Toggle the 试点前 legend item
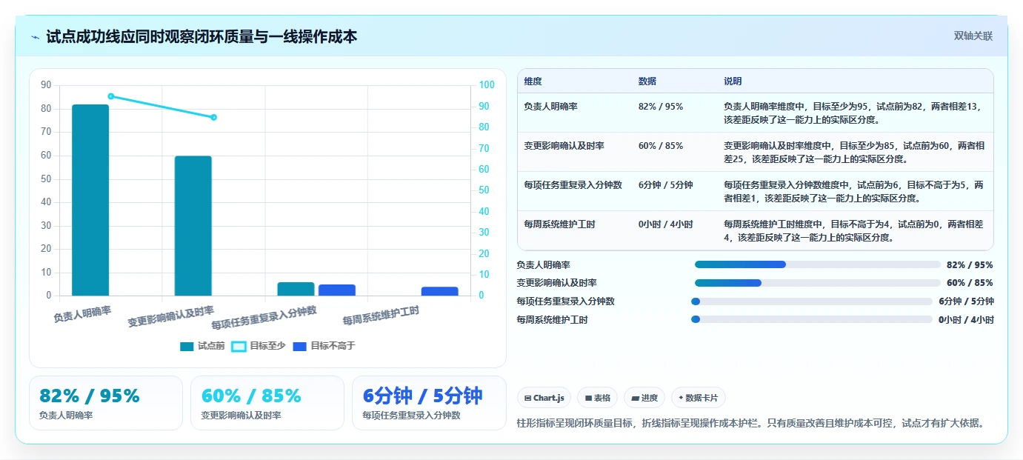Image resolution: width=1023 pixels, height=460 pixels. [x=202, y=346]
